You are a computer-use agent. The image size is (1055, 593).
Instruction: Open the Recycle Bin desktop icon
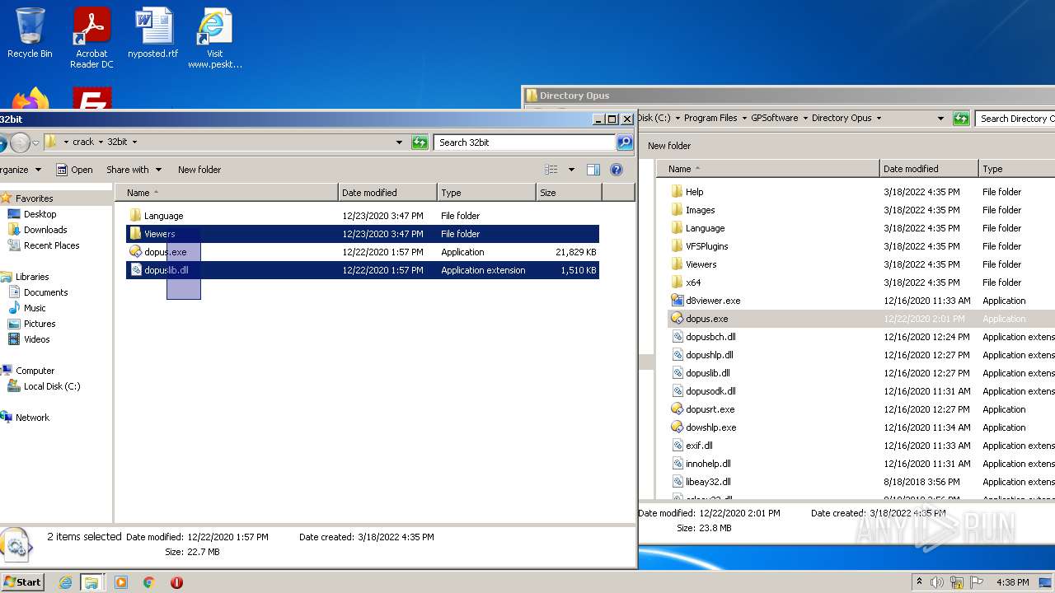point(30,33)
